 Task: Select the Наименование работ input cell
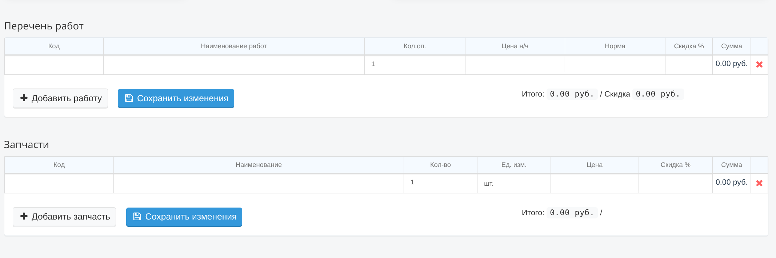click(x=234, y=65)
